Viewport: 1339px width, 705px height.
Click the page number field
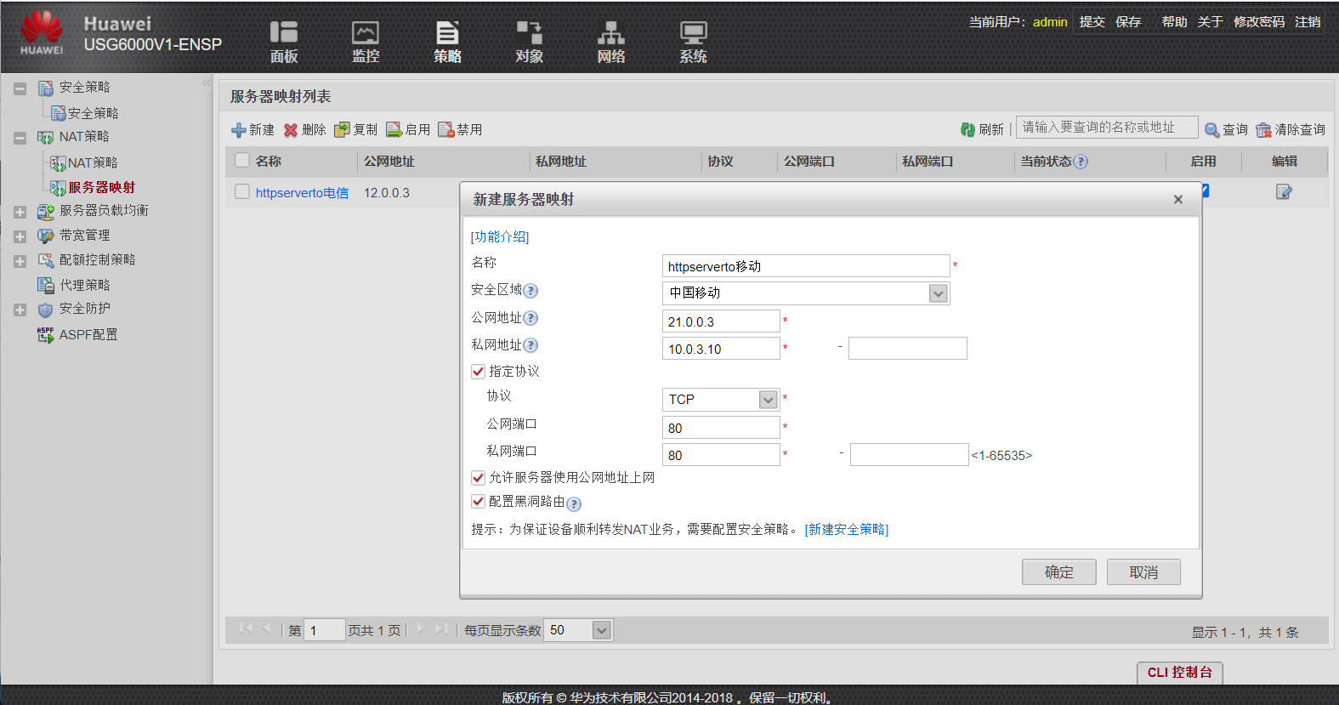(x=324, y=630)
